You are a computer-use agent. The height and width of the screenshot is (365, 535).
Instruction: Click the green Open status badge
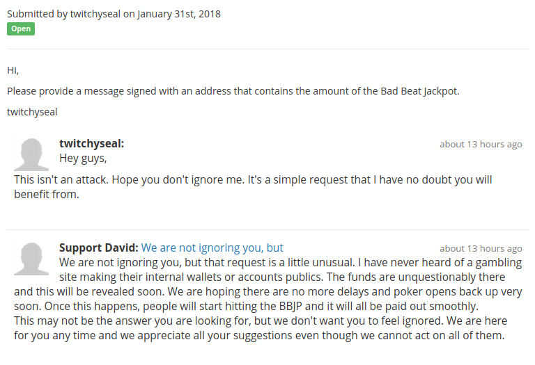point(21,29)
